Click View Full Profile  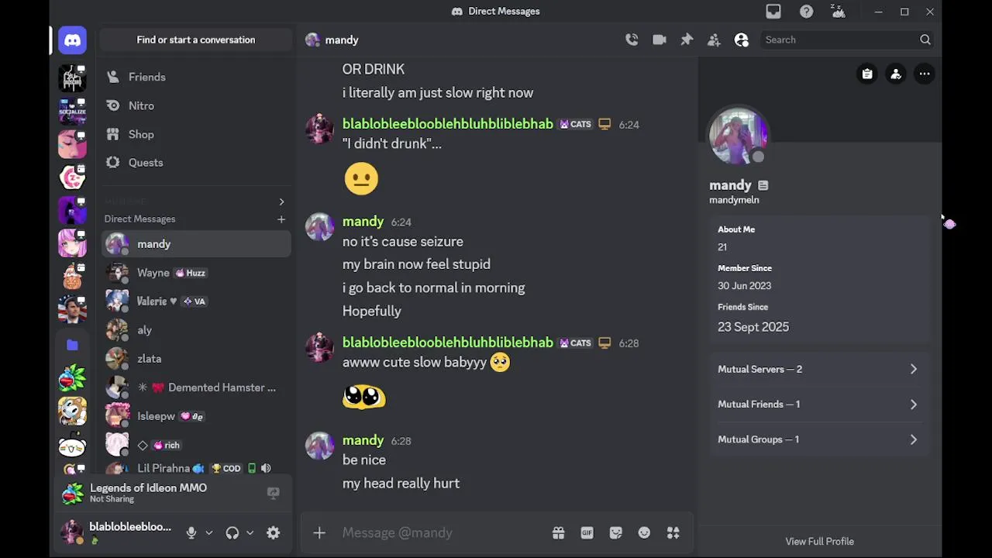pyautogui.click(x=819, y=541)
